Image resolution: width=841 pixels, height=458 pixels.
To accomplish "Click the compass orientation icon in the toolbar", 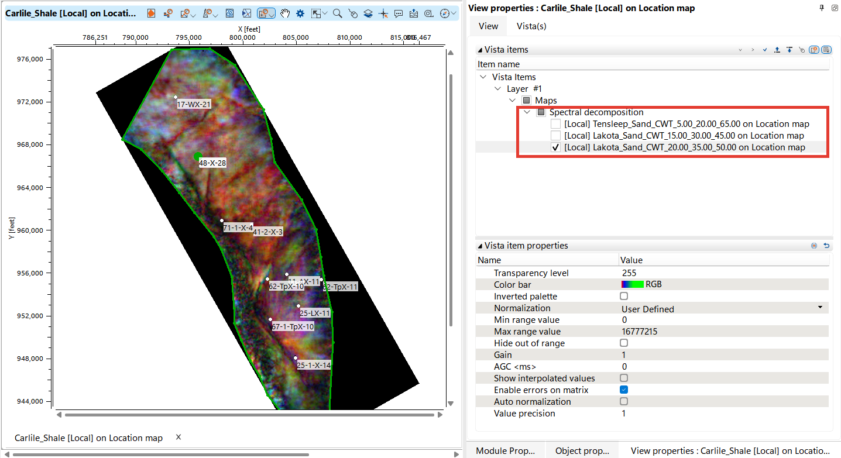I will click(444, 13).
